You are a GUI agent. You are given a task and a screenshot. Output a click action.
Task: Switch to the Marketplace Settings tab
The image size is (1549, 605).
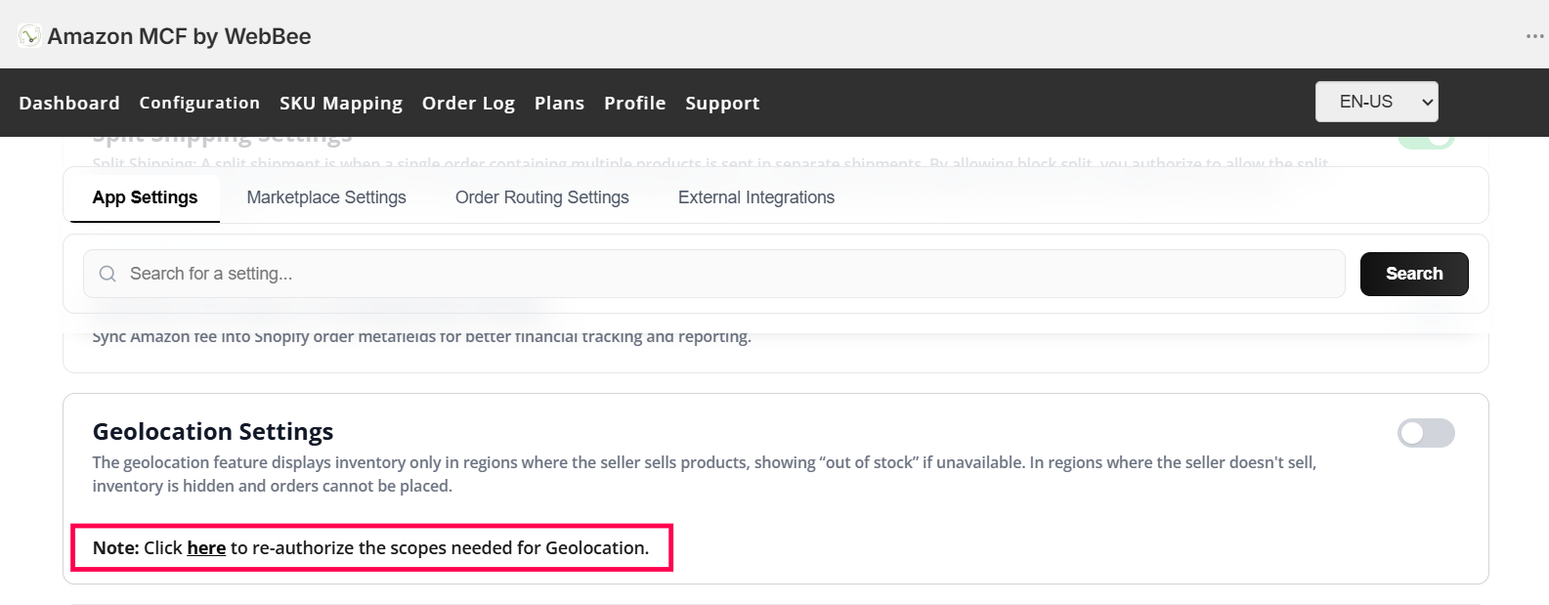pyautogui.click(x=326, y=197)
